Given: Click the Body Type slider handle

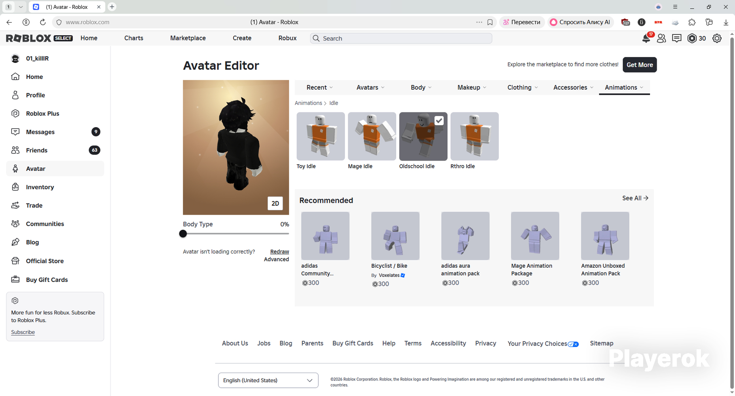Looking at the screenshot, I should point(183,234).
